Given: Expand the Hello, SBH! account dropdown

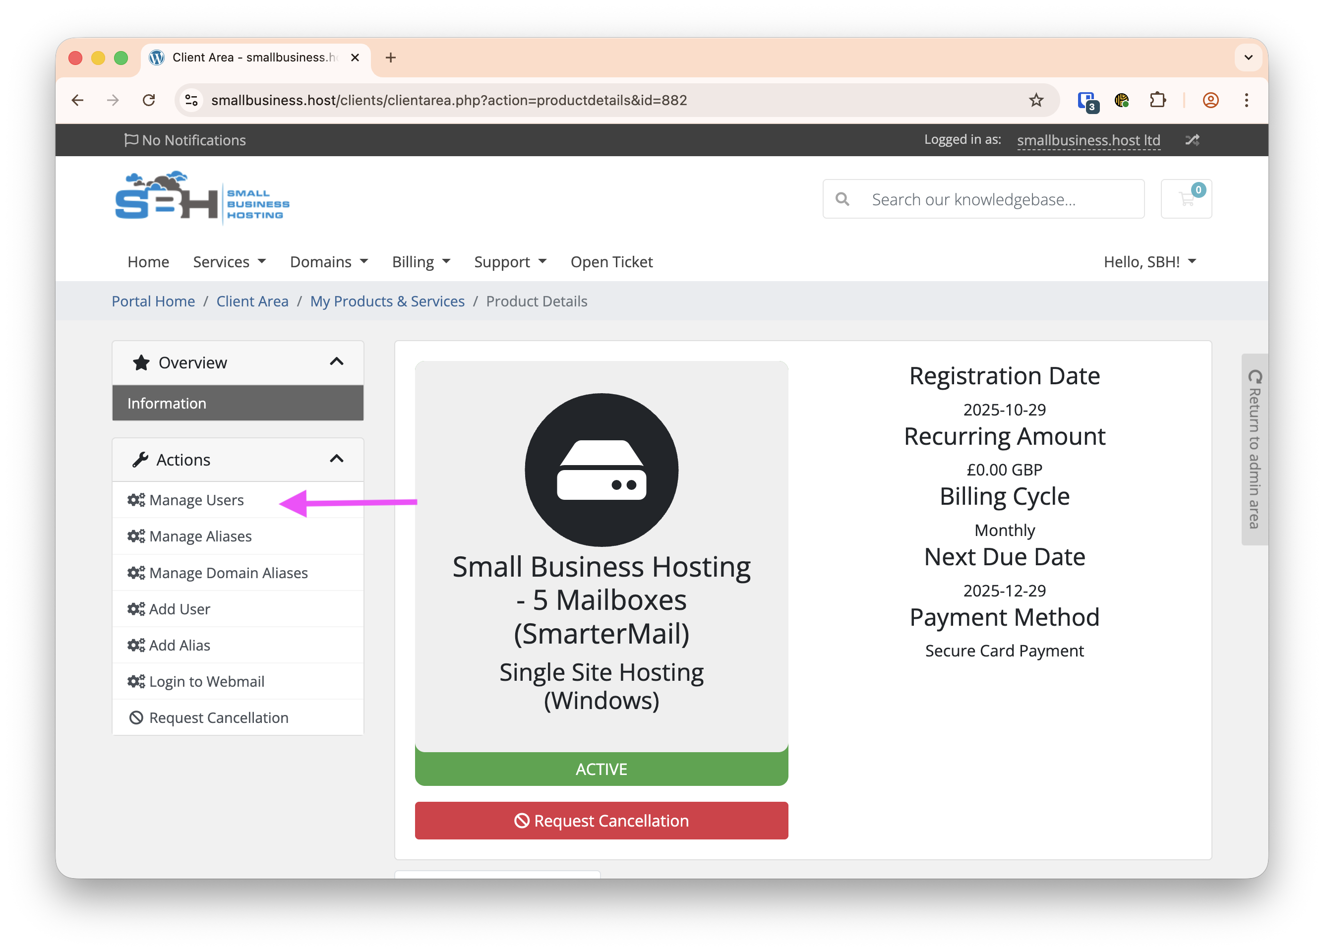Looking at the screenshot, I should point(1149,262).
